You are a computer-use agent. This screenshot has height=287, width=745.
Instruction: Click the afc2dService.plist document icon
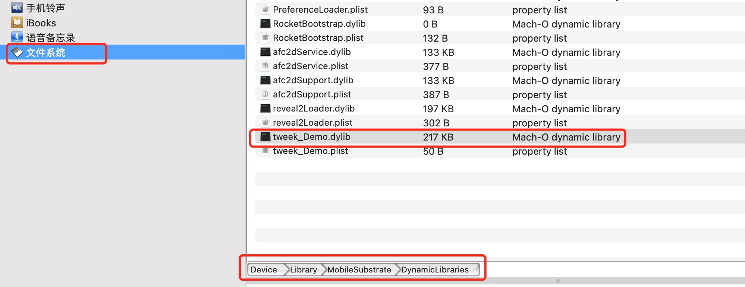pos(265,66)
